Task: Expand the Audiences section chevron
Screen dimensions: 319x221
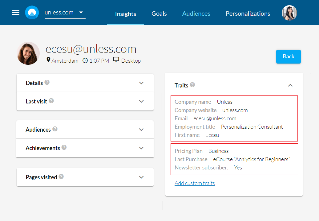Action: (141, 130)
